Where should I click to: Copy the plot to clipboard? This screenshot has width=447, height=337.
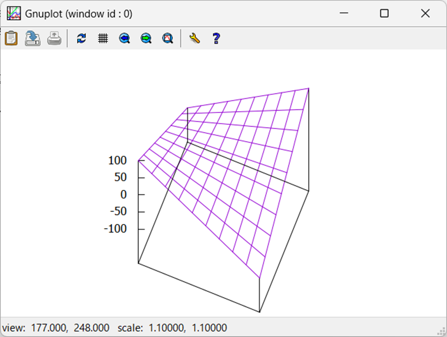[x=11, y=38]
